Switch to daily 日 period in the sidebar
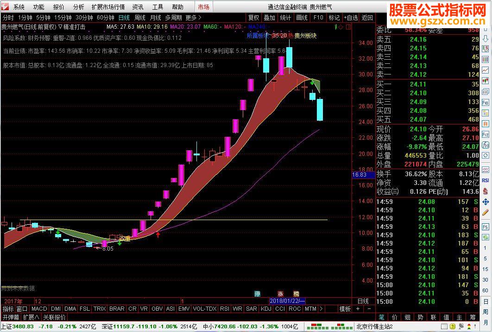Viewport: 492px width, 332px height. [485, 301]
